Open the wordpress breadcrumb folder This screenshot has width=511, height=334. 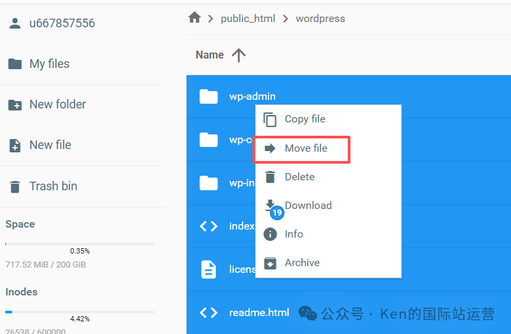click(320, 19)
